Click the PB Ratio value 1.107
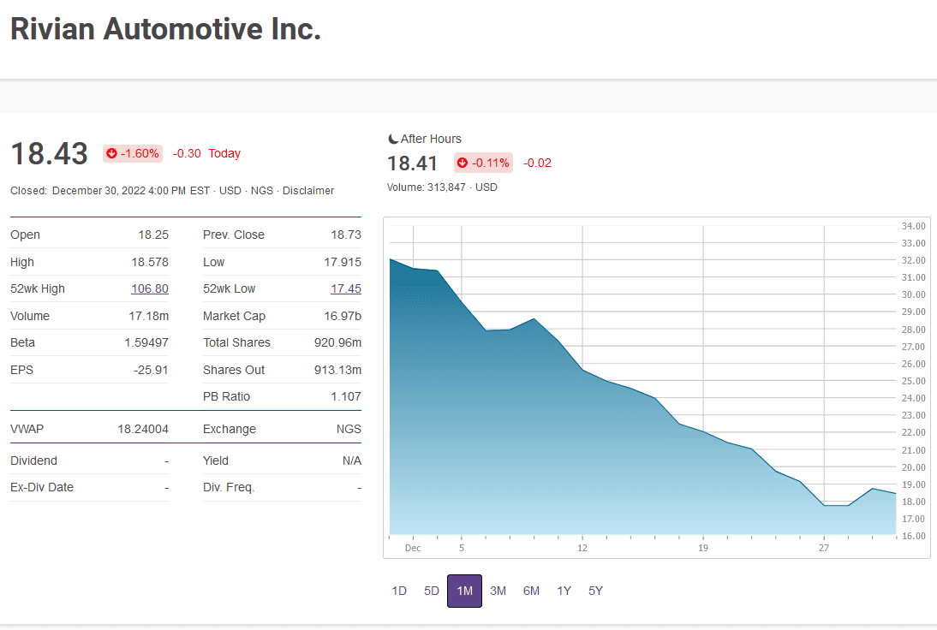Screen dimensions: 937x630 (x=346, y=396)
